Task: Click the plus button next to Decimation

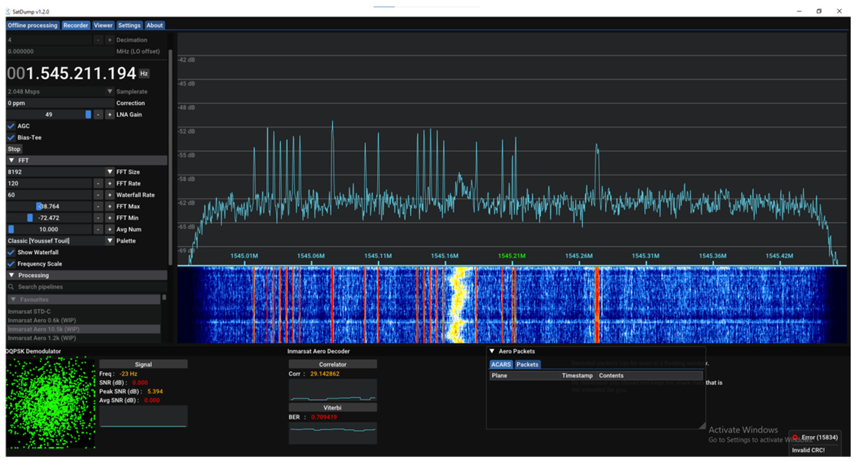Action: [109, 40]
